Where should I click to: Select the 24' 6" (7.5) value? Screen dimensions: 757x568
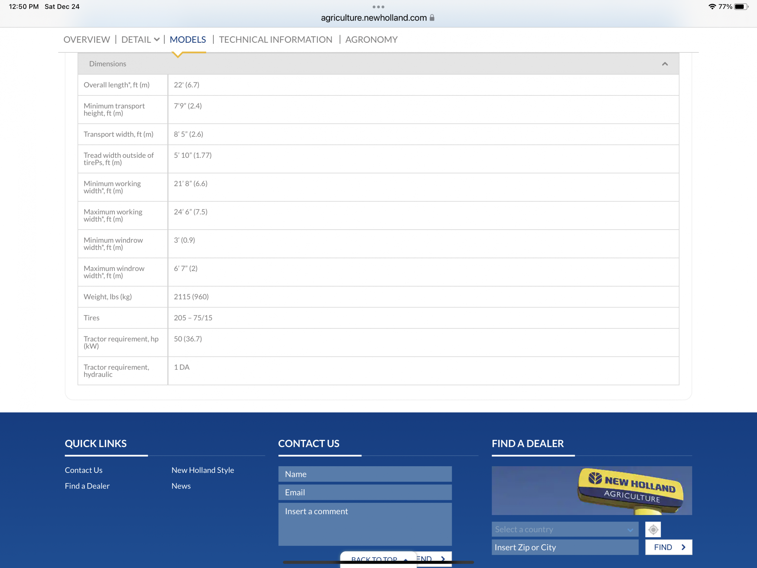tap(191, 211)
